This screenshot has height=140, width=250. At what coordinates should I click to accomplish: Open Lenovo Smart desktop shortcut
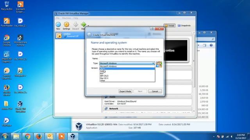point(7,73)
